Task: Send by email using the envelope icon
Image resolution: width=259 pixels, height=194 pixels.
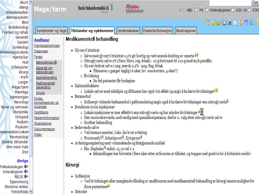Action: [x=235, y=23]
